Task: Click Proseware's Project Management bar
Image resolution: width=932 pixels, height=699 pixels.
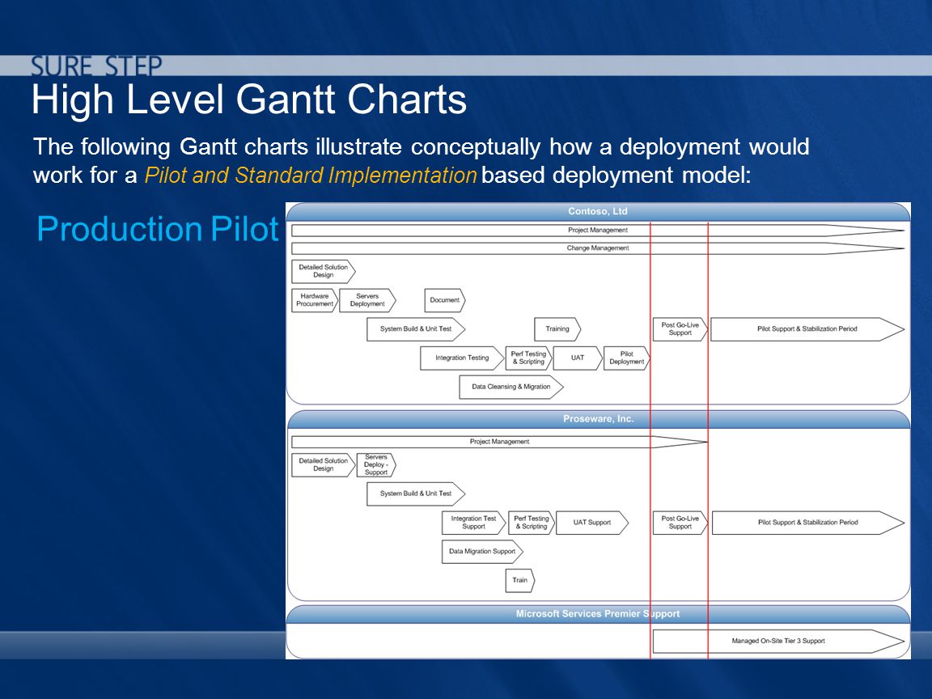Action: coord(499,443)
